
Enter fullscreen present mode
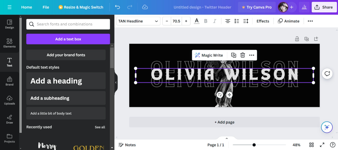click(x=322, y=145)
